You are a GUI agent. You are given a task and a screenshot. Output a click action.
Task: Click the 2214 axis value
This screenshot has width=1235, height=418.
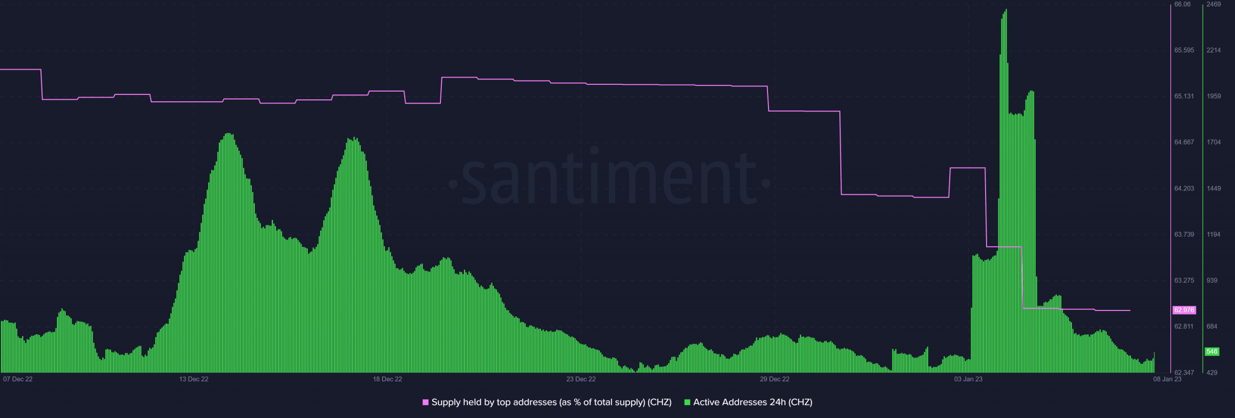pos(1214,50)
